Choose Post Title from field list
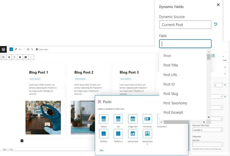Image resolution: width=230 pixels, height=156 pixels. coord(171,65)
